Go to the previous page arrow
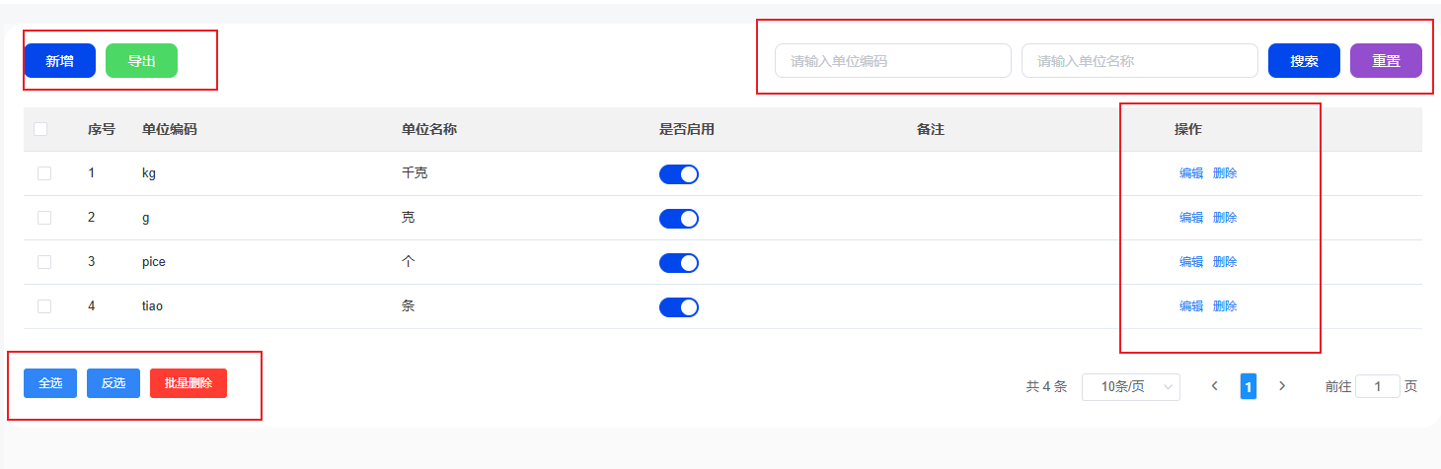The width and height of the screenshot is (1441, 469). (1215, 386)
